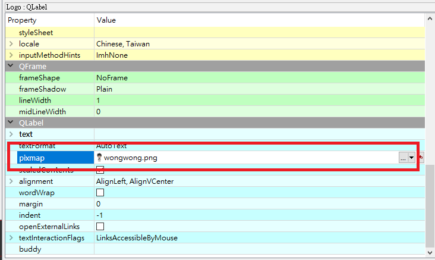Expand the text property row
Image resolution: width=435 pixels, height=260 pixels.
[11, 134]
